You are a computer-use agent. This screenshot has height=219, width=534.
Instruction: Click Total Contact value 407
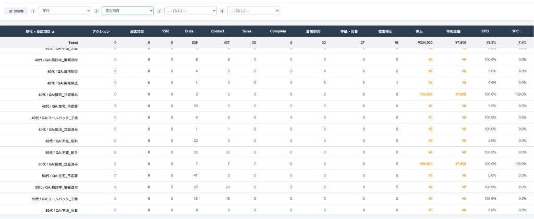[x=226, y=43]
